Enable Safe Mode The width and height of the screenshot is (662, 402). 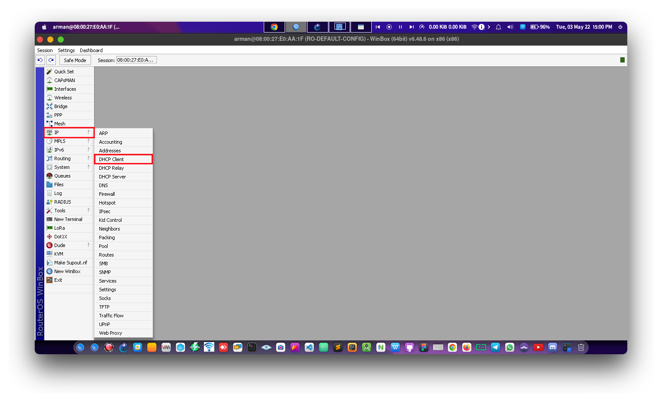(75, 60)
